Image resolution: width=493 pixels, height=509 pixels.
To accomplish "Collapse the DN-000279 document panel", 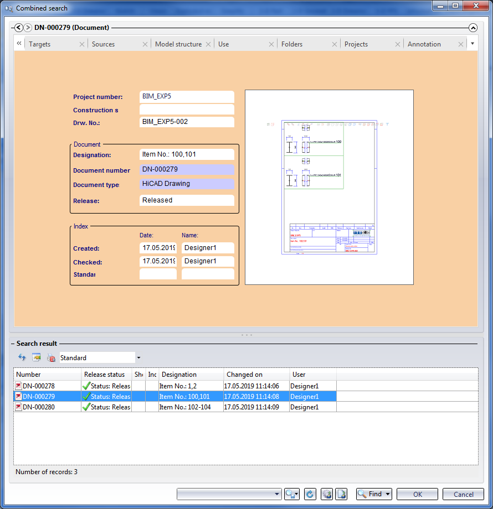I will point(473,27).
